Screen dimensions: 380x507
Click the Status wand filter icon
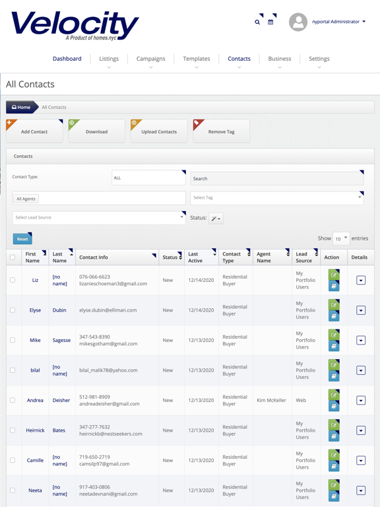tap(216, 219)
